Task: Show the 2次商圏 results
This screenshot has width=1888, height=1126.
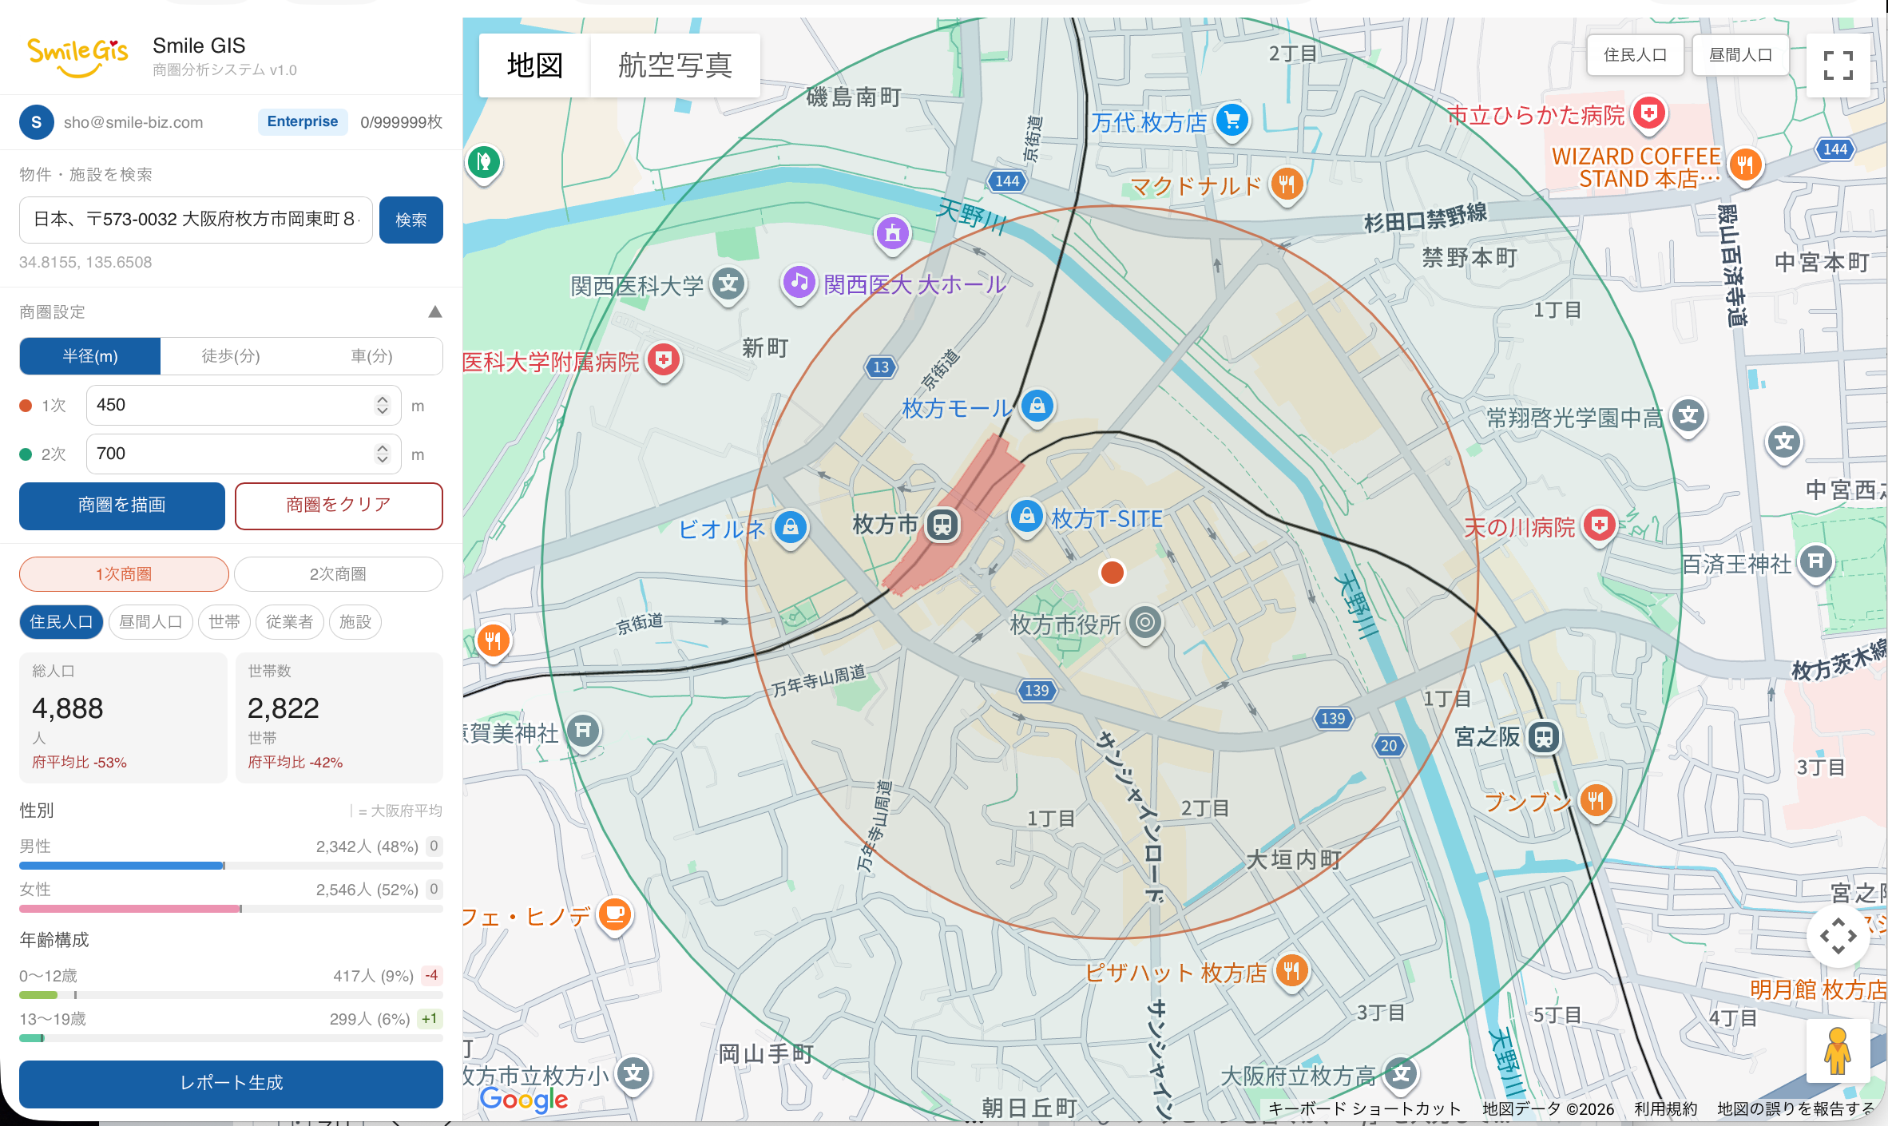Action: coord(339,574)
